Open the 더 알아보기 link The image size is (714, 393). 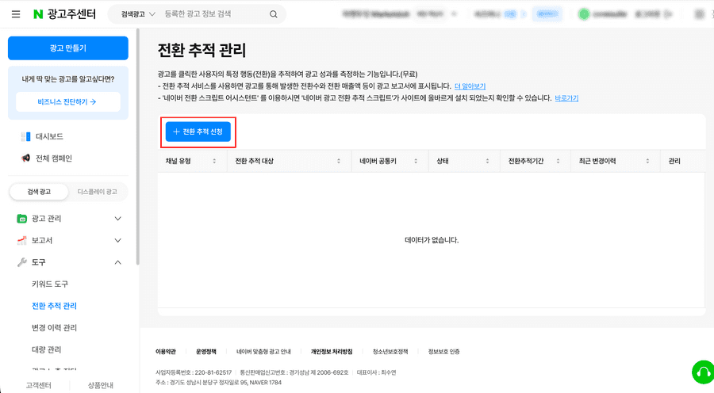[x=470, y=86]
